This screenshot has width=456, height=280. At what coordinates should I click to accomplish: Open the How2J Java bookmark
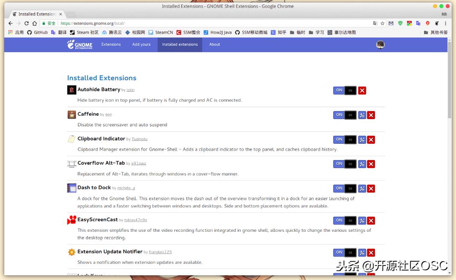click(218, 32)
